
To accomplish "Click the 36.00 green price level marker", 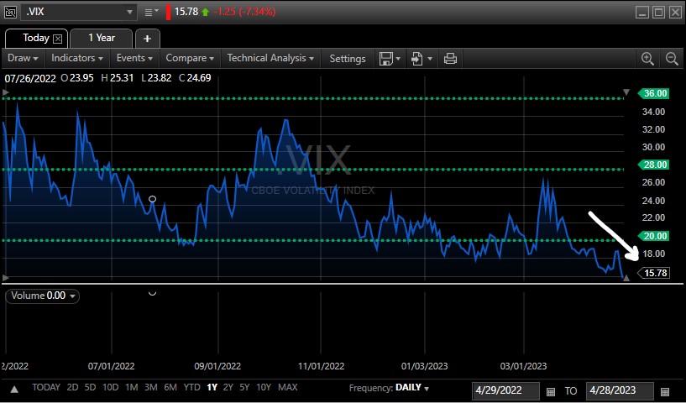I will (x=653, y=94).
